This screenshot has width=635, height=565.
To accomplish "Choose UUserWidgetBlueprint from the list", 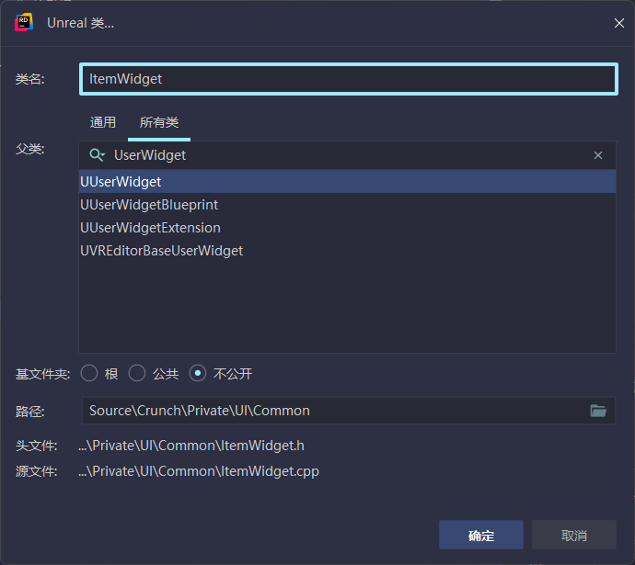I will (348, 205).
